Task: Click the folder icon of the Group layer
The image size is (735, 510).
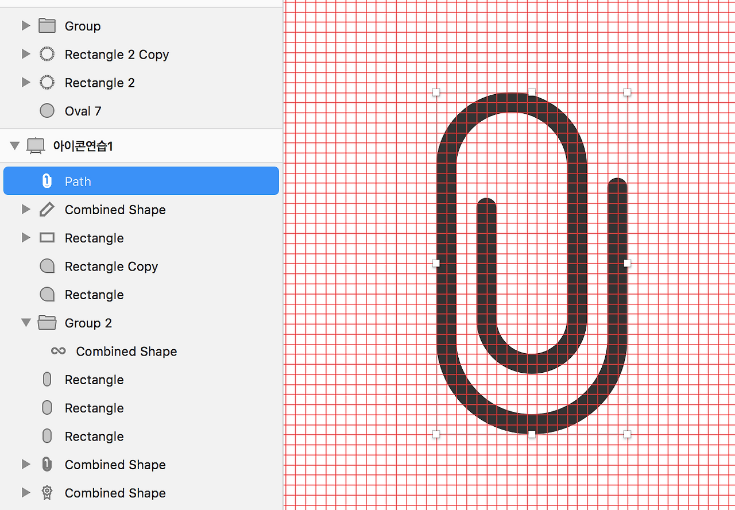Action: click(47, 26)
